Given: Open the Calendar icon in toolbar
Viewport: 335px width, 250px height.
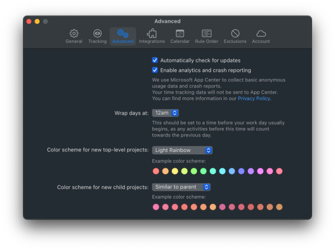Looking at the screenshot, I should 180,34.
